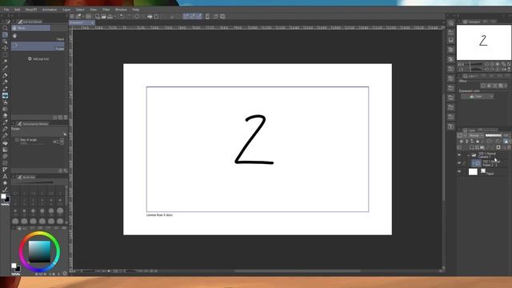Viewport: 512px width, 288px height.
Task: Select the Hand sub tool
Action: pyautogui.click(x=38, y=36)
